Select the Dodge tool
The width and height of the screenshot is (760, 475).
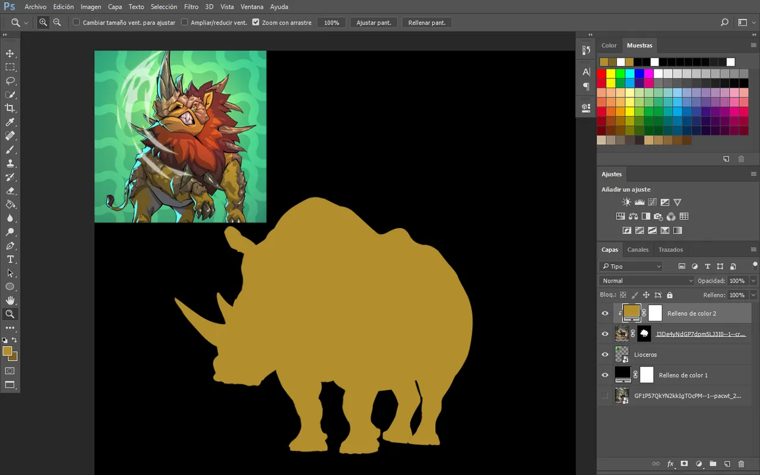(x=10, y=232)
